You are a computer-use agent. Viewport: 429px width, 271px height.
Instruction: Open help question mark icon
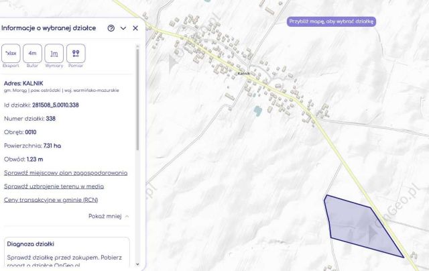point(111,28)
